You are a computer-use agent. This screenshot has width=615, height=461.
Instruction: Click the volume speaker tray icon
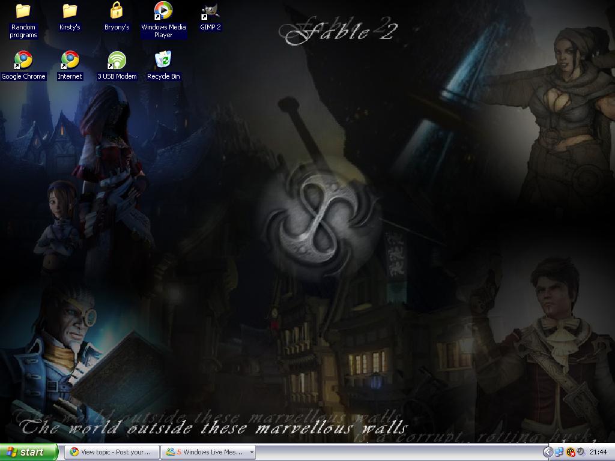pyautogui.click(x=580, y=452)
